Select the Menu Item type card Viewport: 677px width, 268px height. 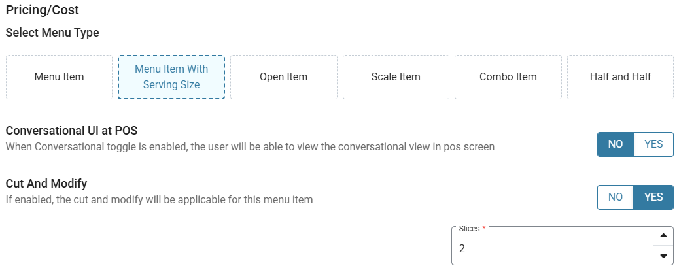coord(59,77)
